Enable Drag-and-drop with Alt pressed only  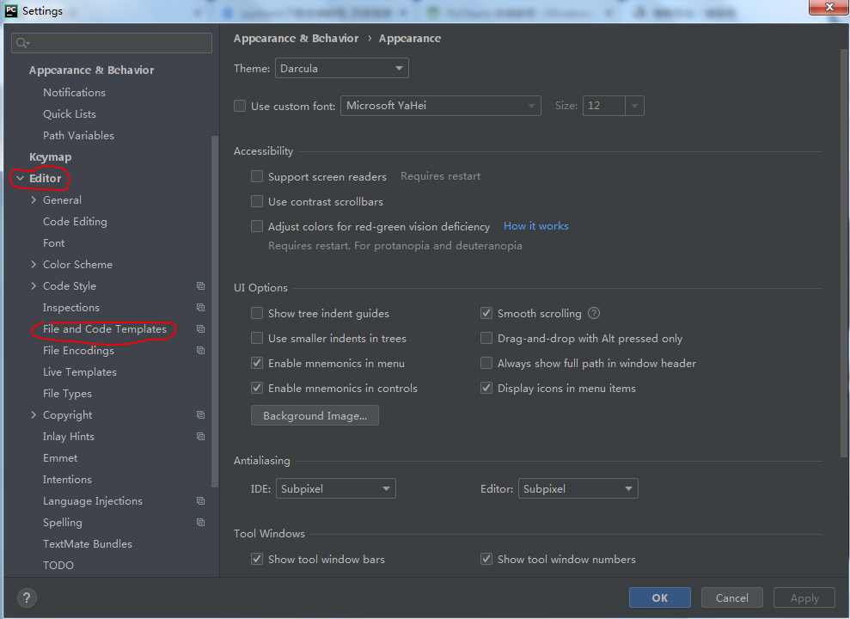coord(486,338)
